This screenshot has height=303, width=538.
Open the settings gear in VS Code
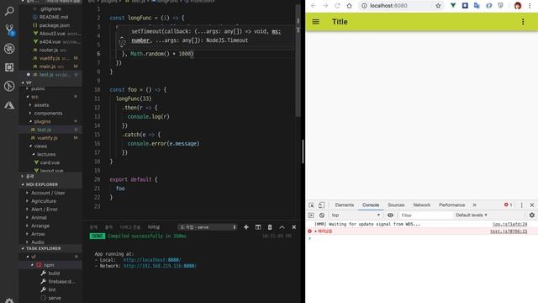9,300
